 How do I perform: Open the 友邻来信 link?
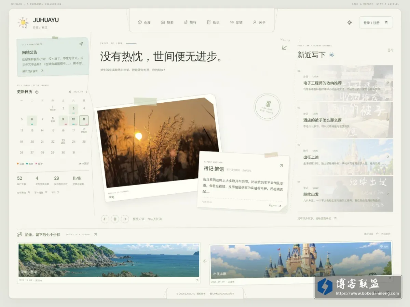point(23,192)
